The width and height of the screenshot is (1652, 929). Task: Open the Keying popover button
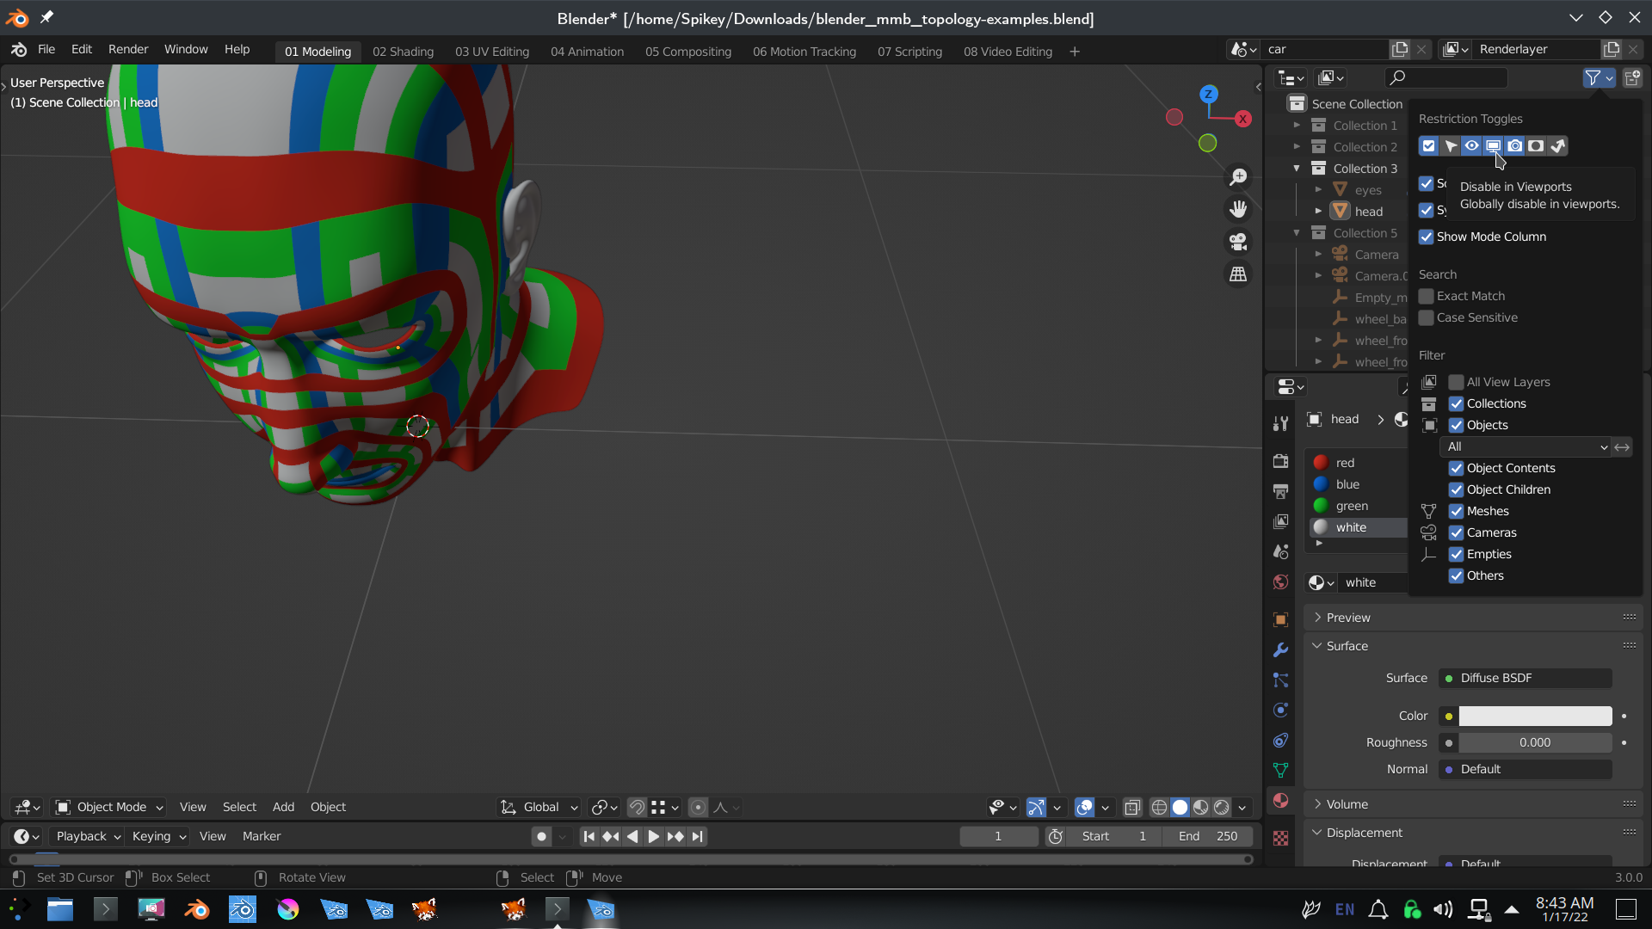(159, 836)
